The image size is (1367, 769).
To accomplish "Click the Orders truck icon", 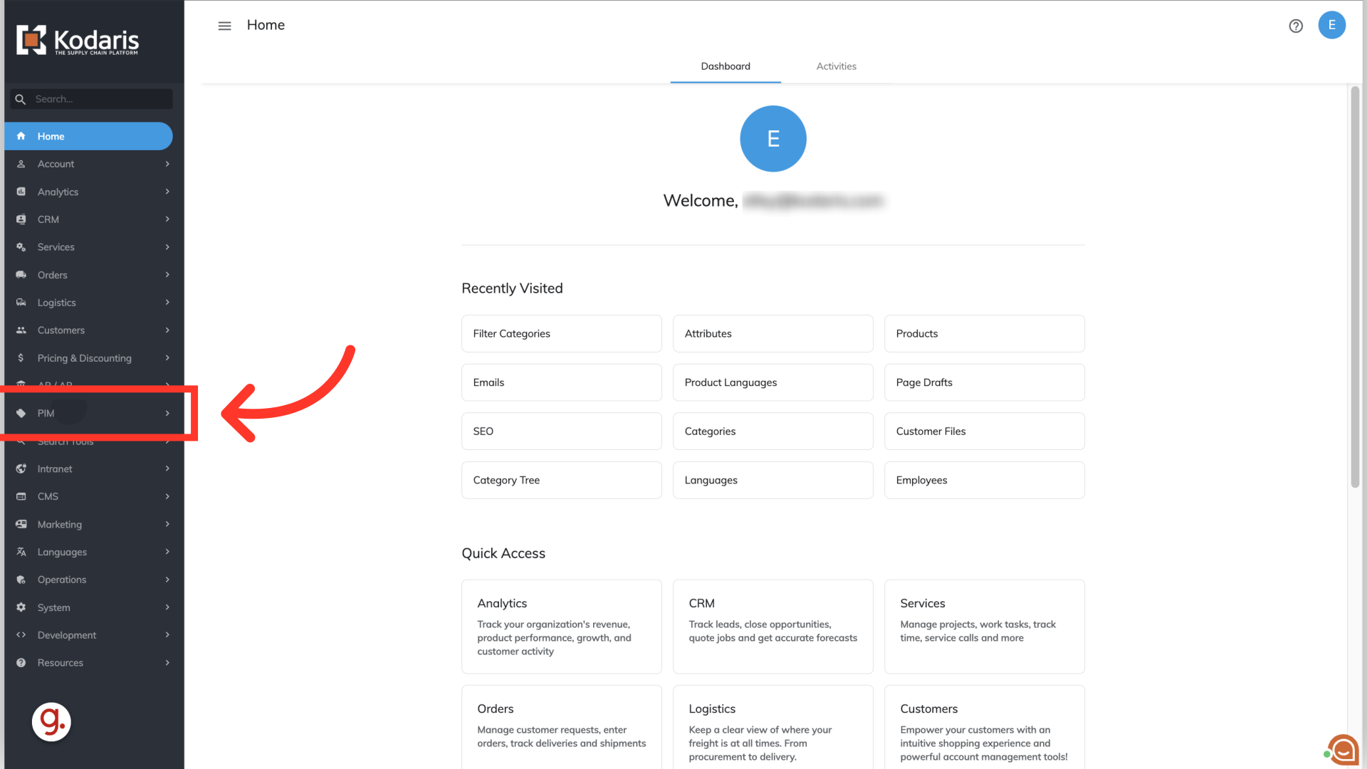I will (x=21, y=275).
